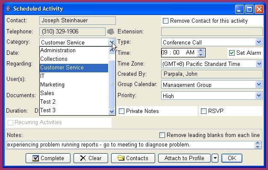268x170 pixels.
Task: Check Remove leading blanks from each line
Action: tap(162, 135)
